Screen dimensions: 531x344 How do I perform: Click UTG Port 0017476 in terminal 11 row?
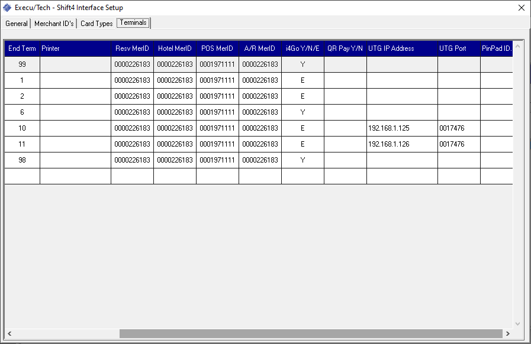tap(459, 144)
